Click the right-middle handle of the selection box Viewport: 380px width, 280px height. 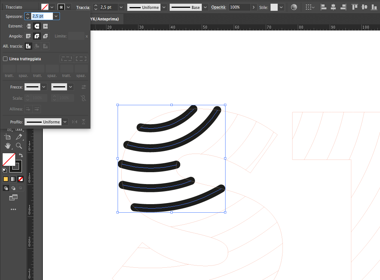click(225, 158)
